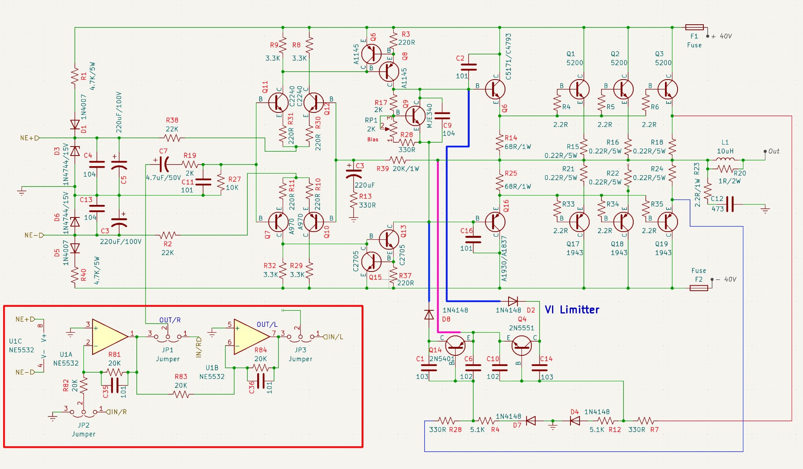Select the D6 zener diode symbol
The width and height of the screenshot is (803, 469).
(x=75, y=222)
